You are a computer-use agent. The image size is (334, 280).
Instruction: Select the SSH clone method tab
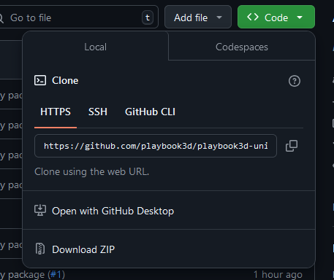98,112
